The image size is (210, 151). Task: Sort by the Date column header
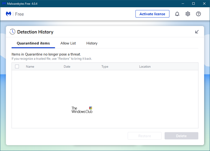67,66
